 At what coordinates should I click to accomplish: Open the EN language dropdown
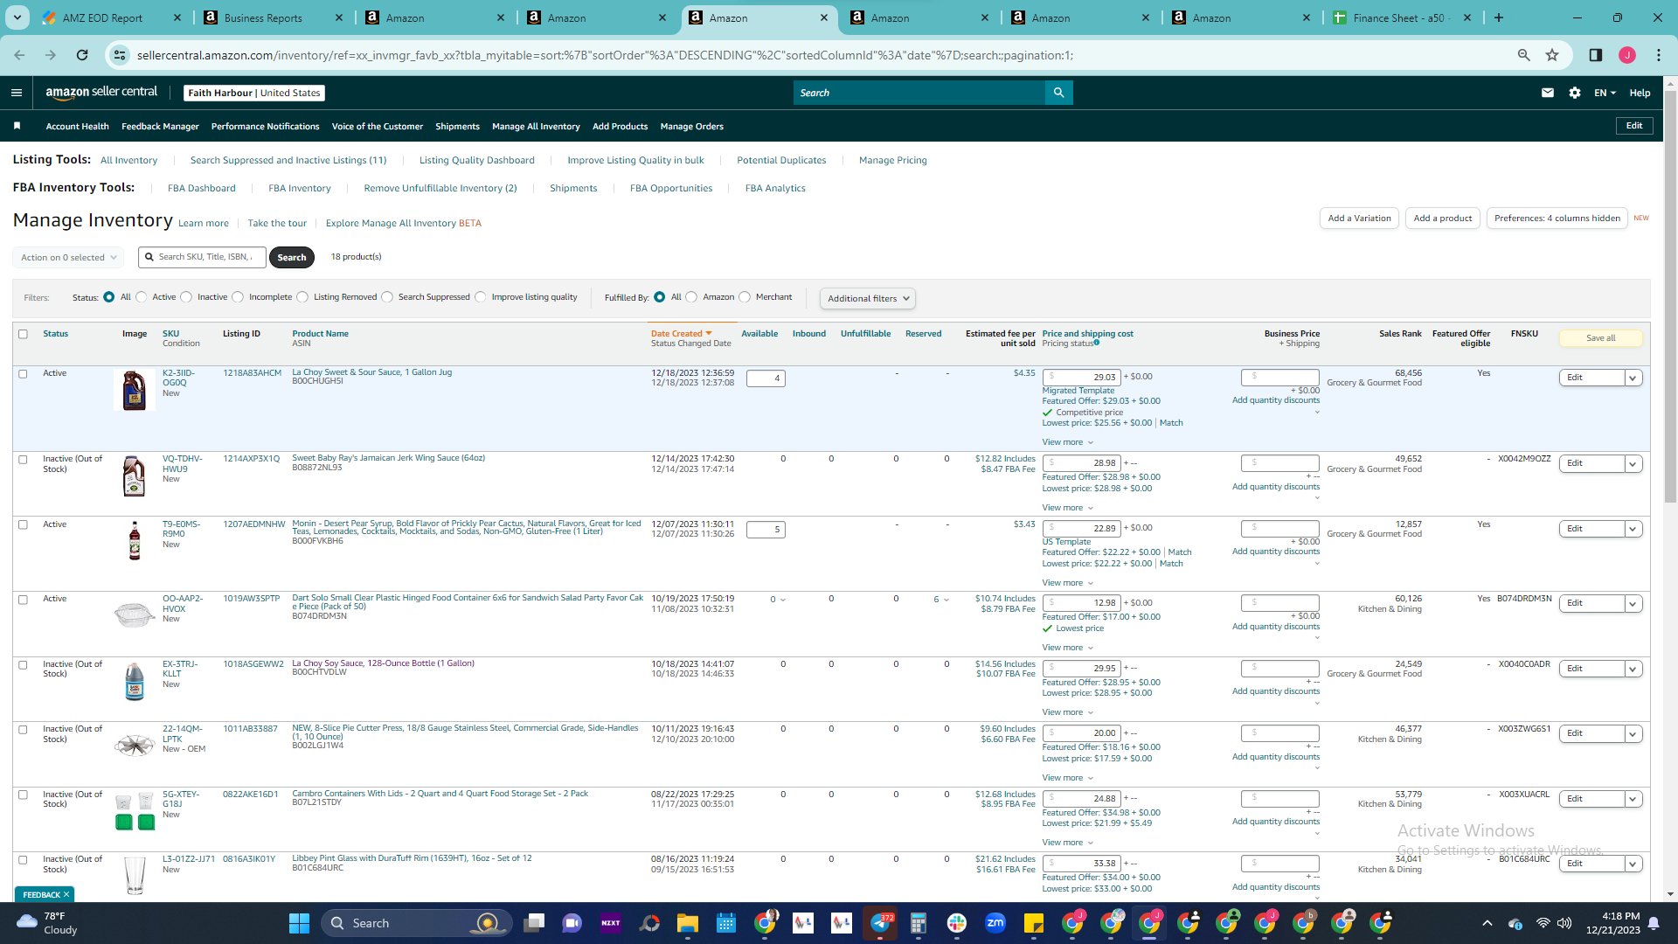coord(1605,93)
